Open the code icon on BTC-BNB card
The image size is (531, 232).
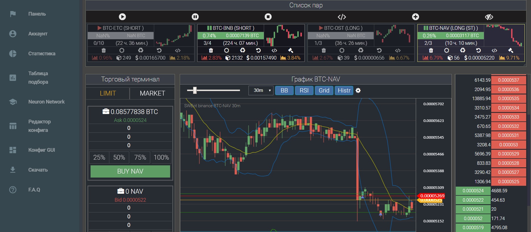(x=274, y=50)
